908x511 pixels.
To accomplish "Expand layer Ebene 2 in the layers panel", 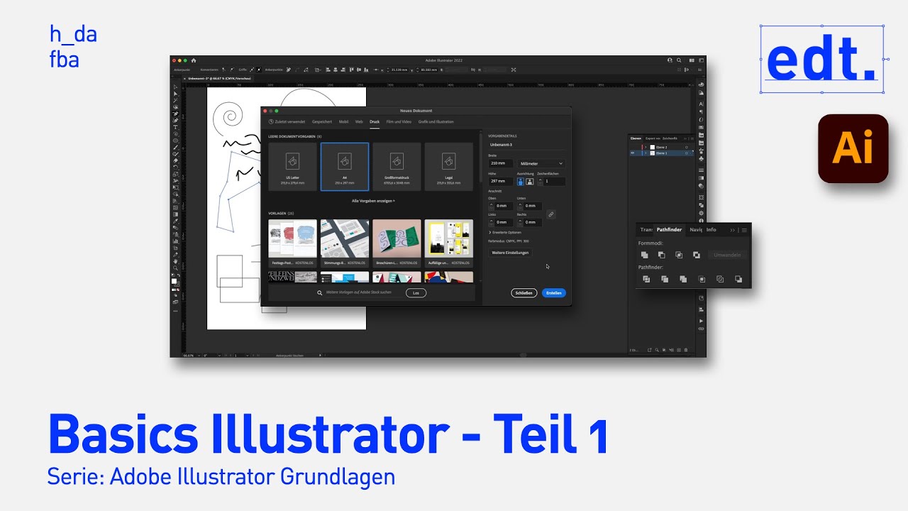I will pos(646,147).
